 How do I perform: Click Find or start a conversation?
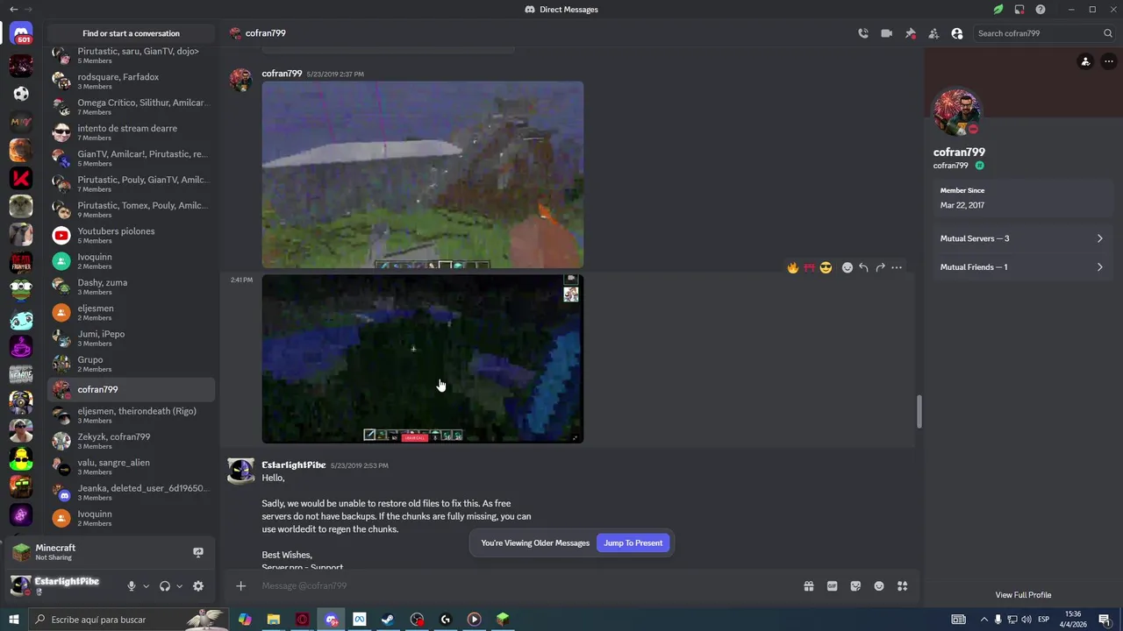click(132, 33)
